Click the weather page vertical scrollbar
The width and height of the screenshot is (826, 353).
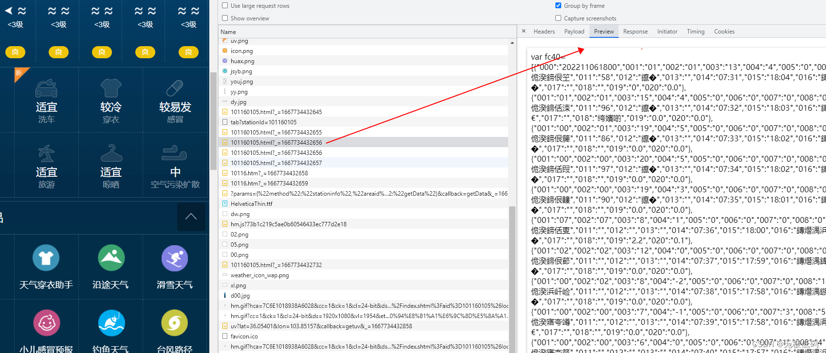(x=213, y=121)
